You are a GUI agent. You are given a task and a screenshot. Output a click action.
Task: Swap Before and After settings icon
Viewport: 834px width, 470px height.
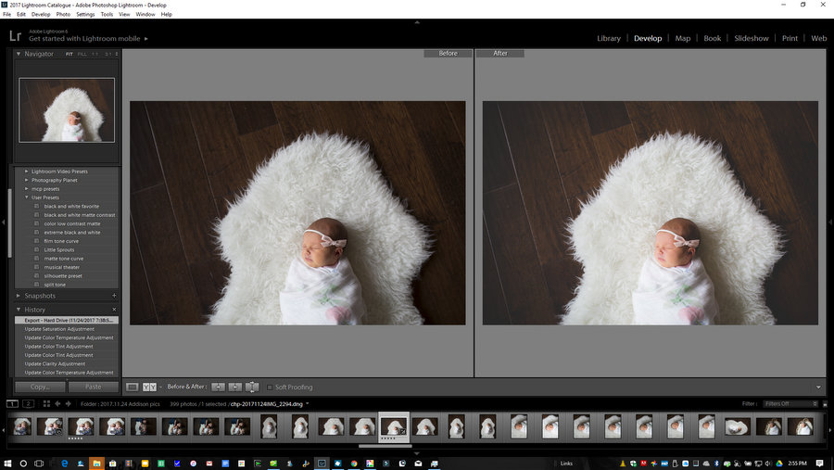252,387
